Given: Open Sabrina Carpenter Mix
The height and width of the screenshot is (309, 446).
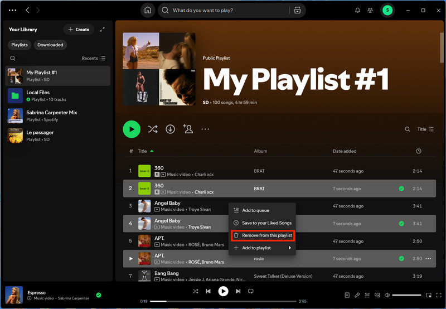Looking at the screenshot, I should (58, 116).
